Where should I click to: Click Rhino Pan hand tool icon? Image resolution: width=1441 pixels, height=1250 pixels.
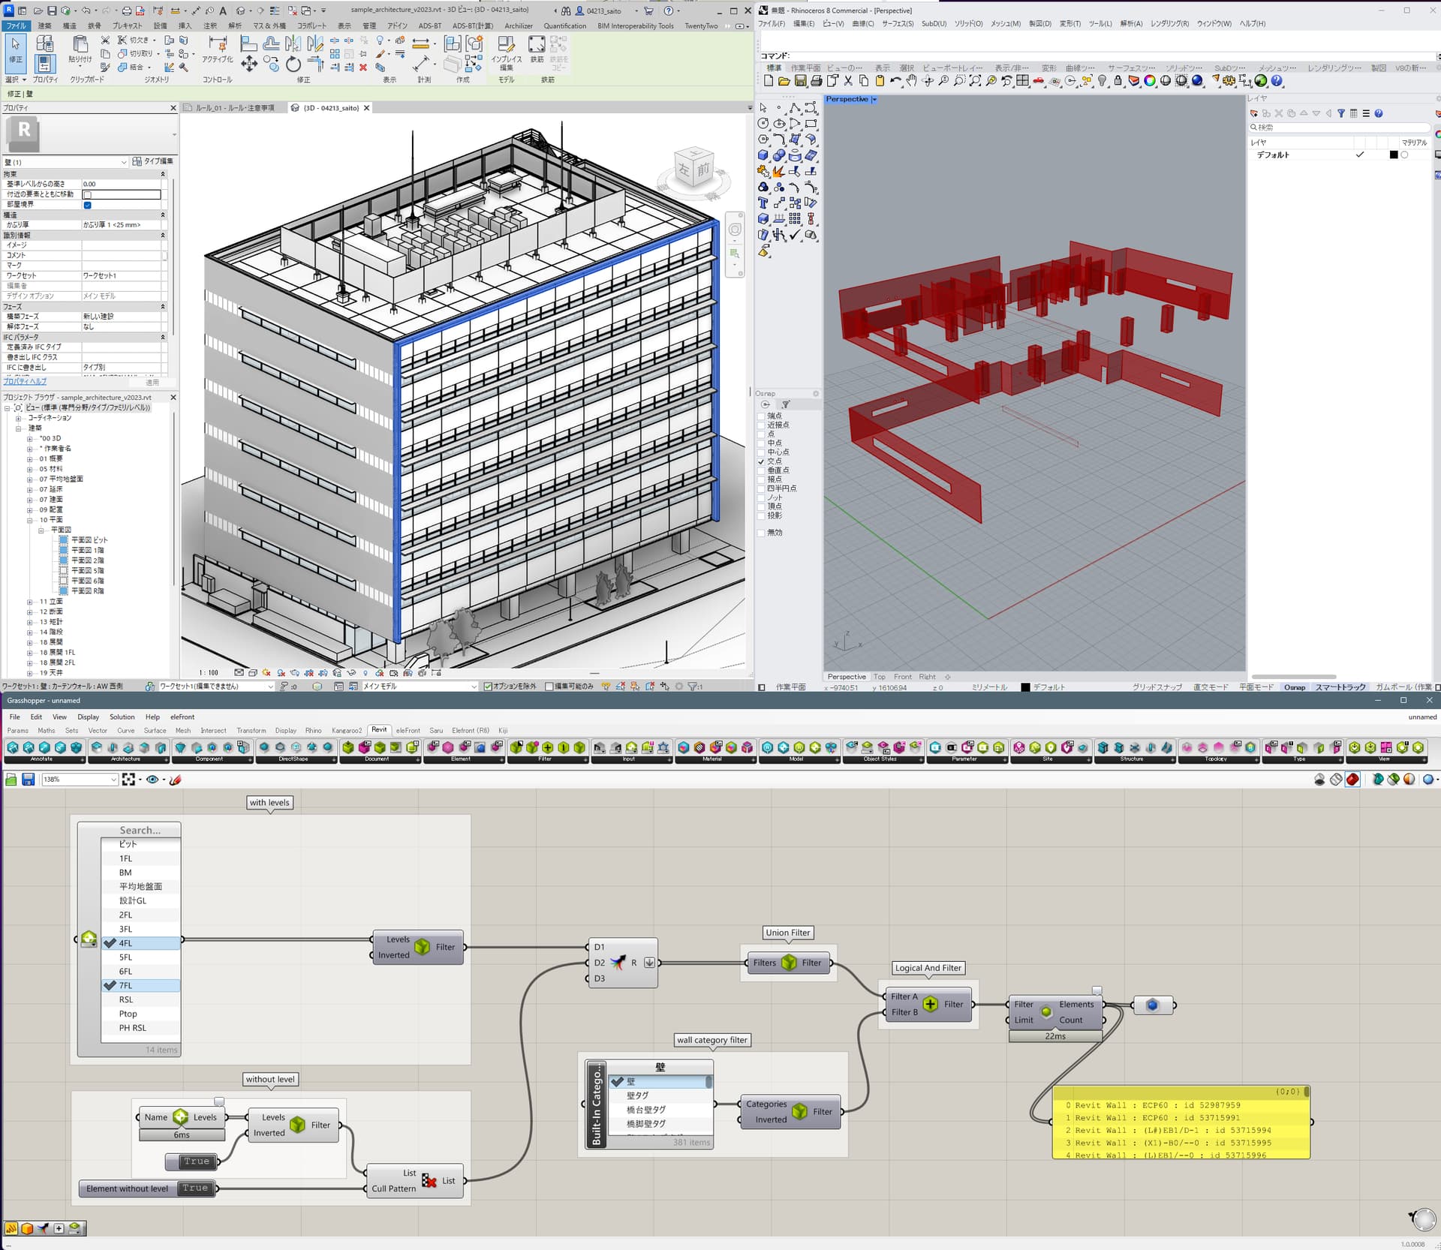click(911, 81)
